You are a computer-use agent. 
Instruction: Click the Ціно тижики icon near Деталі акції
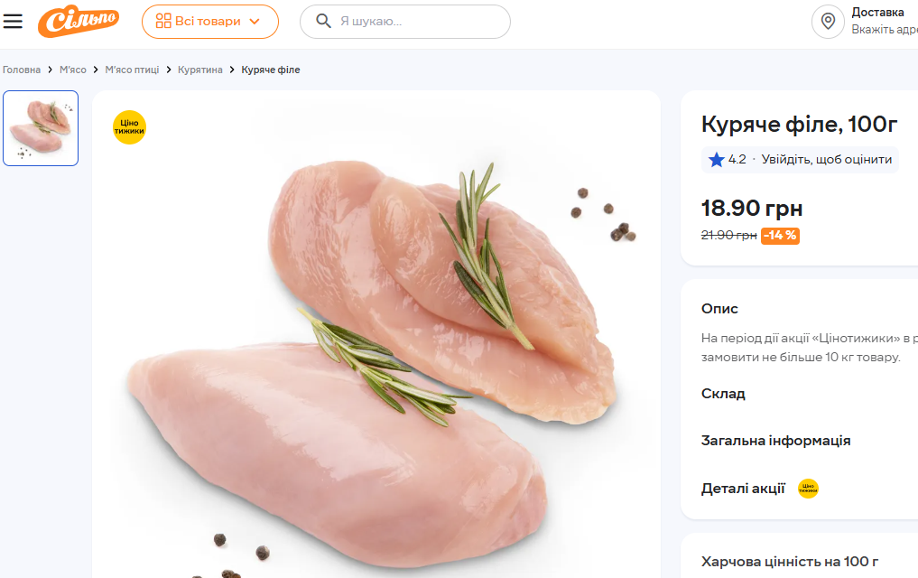[808, 489]
